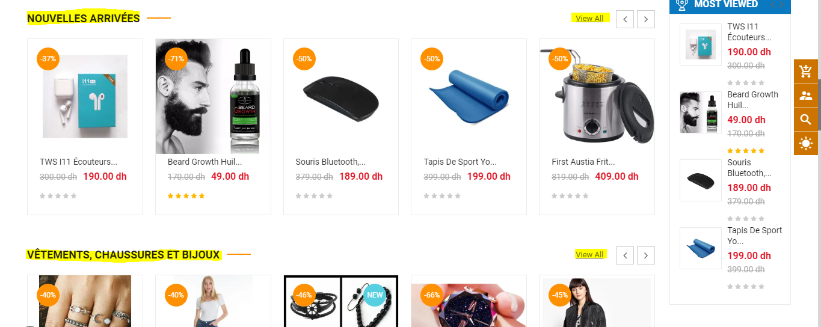Open the Tapis De Sport Yo product link

pyautogui.click(x=460, y=162)
